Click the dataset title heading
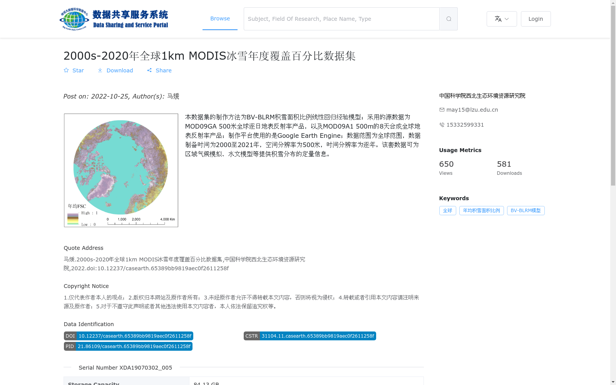This screenshot has height=385, width=616. (x=209, y=56)
